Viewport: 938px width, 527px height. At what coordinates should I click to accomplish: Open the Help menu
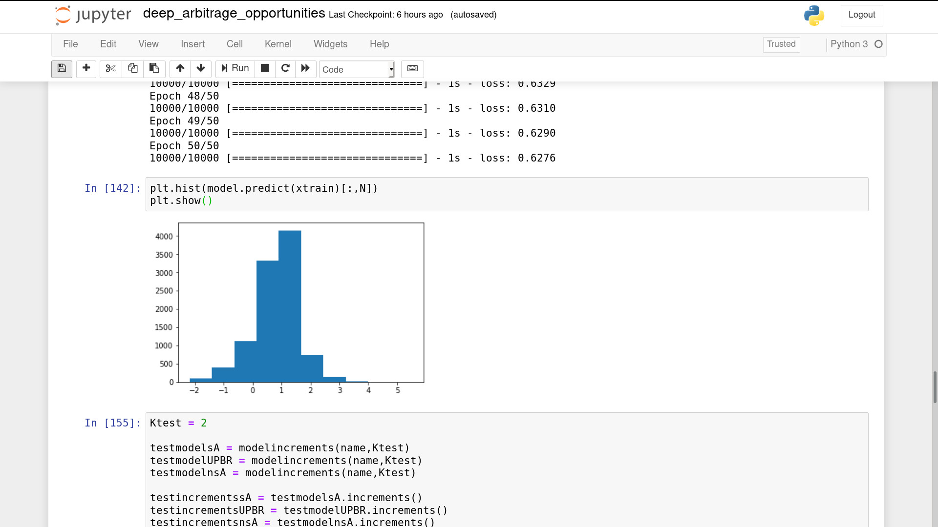point(380,44)
